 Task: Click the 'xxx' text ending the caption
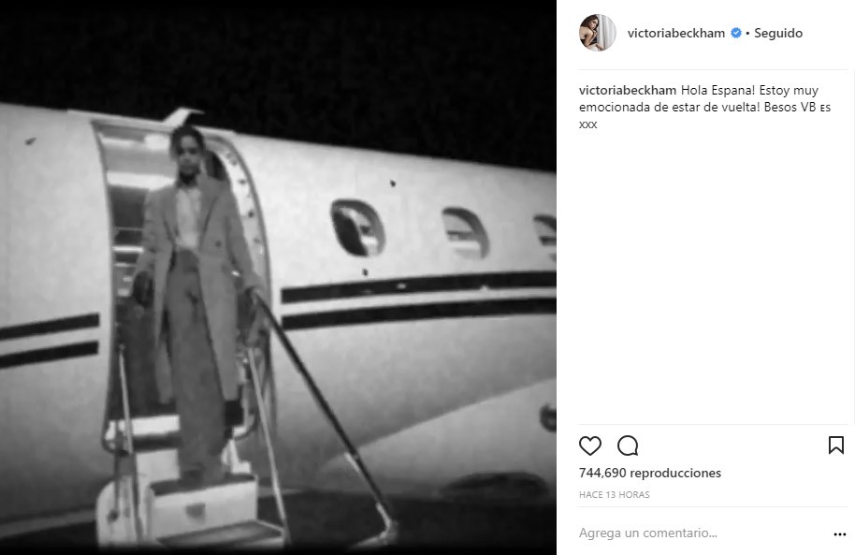coord(587,124)
